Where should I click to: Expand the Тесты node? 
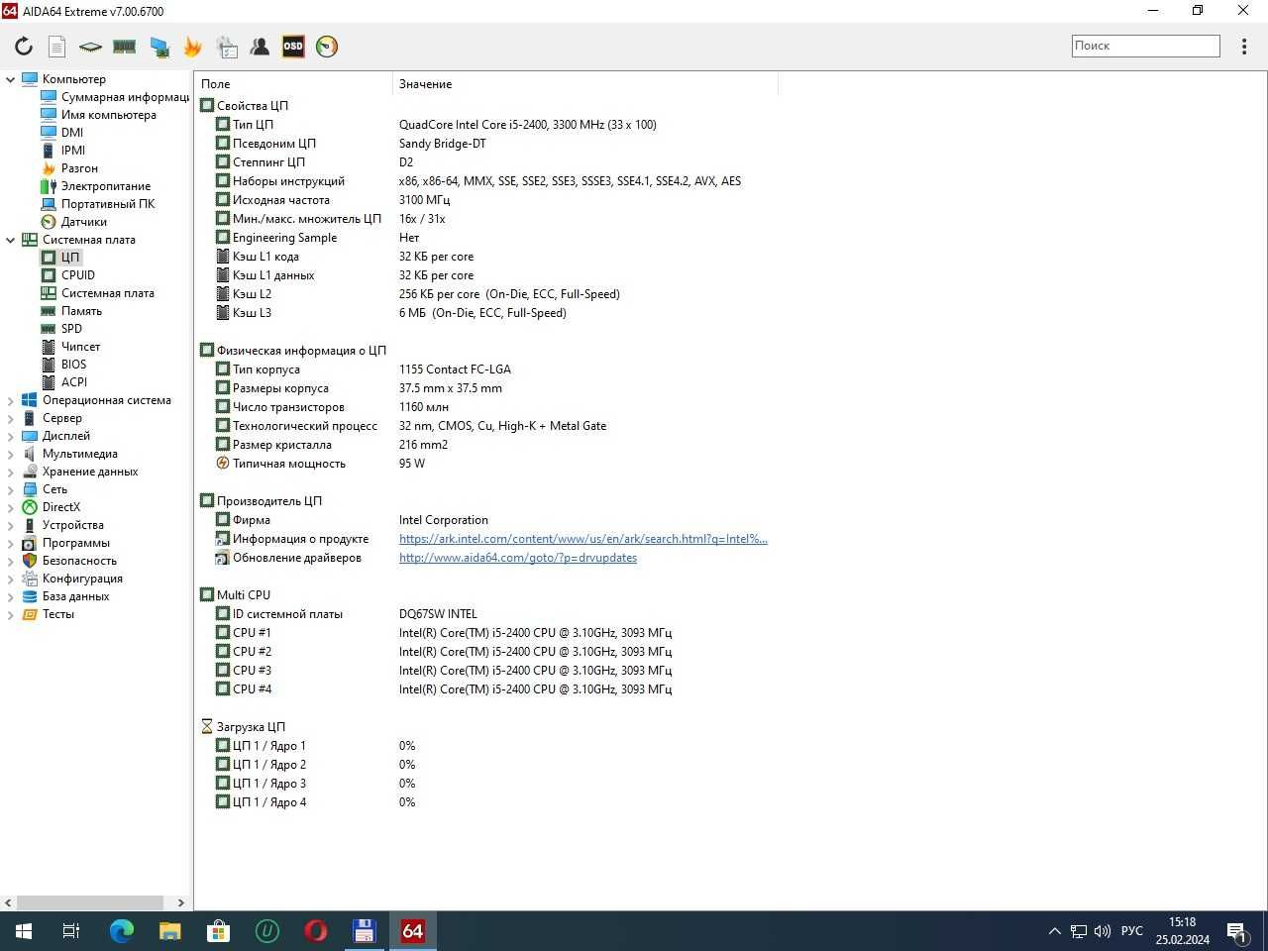coord(11,614)
